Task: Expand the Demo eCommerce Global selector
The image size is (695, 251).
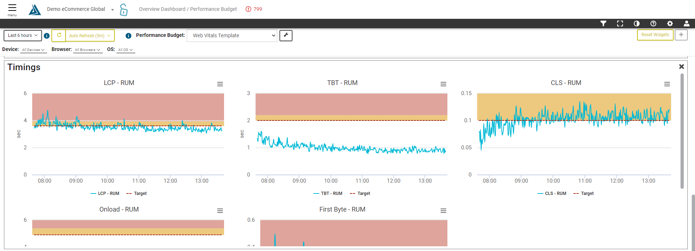Action: click(113, 10)
